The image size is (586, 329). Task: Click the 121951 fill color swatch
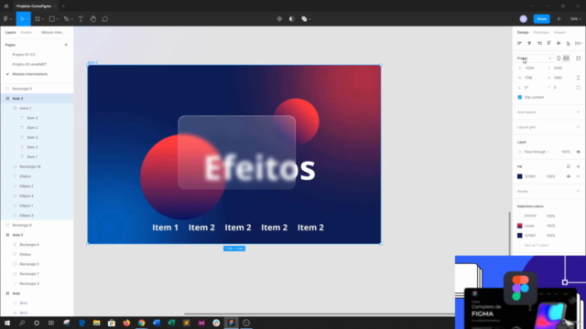point(519,176)
